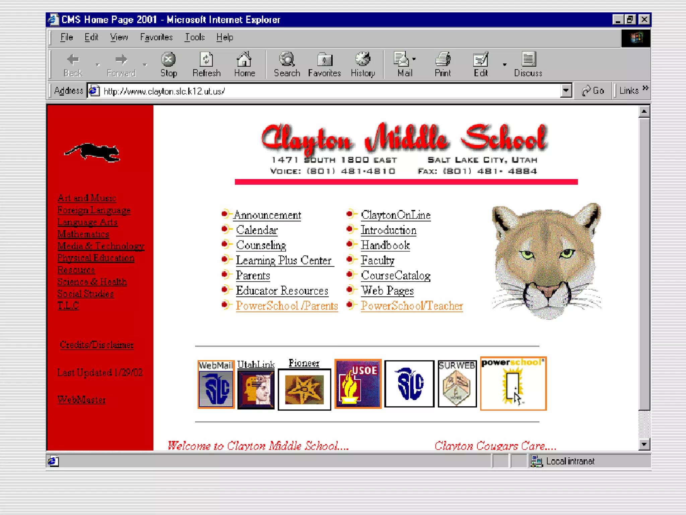Image resolution: width=686 pixels, height=515 pixels.
Task: Expand the Links toolbar chevron
Action: pos(645,89)
